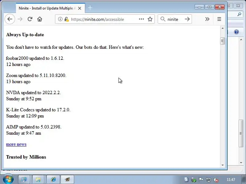Screen dimensions: 246x184
Task: Open a new tab with plus
Action: click(x=90, y=8)
